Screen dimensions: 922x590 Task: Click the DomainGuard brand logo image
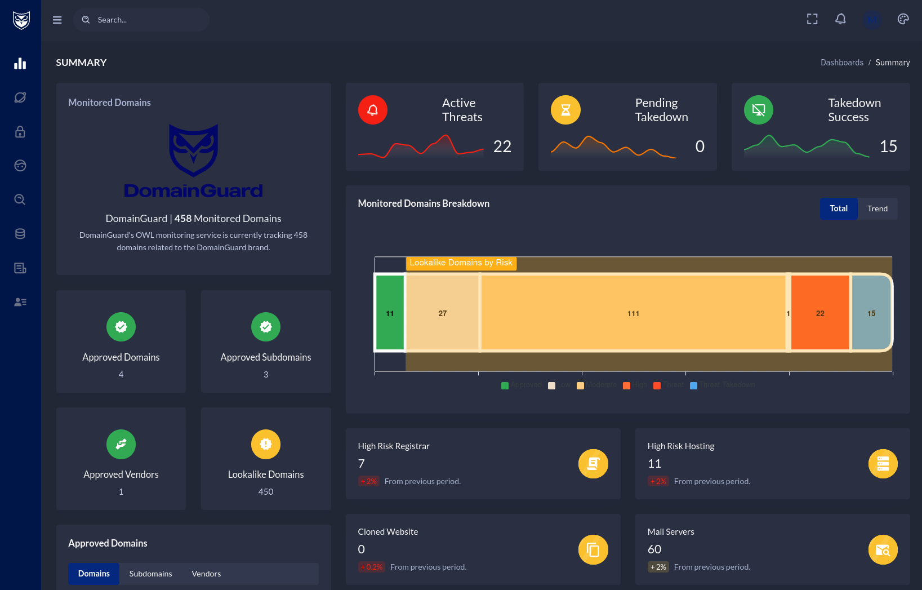[x=193, y=161]
